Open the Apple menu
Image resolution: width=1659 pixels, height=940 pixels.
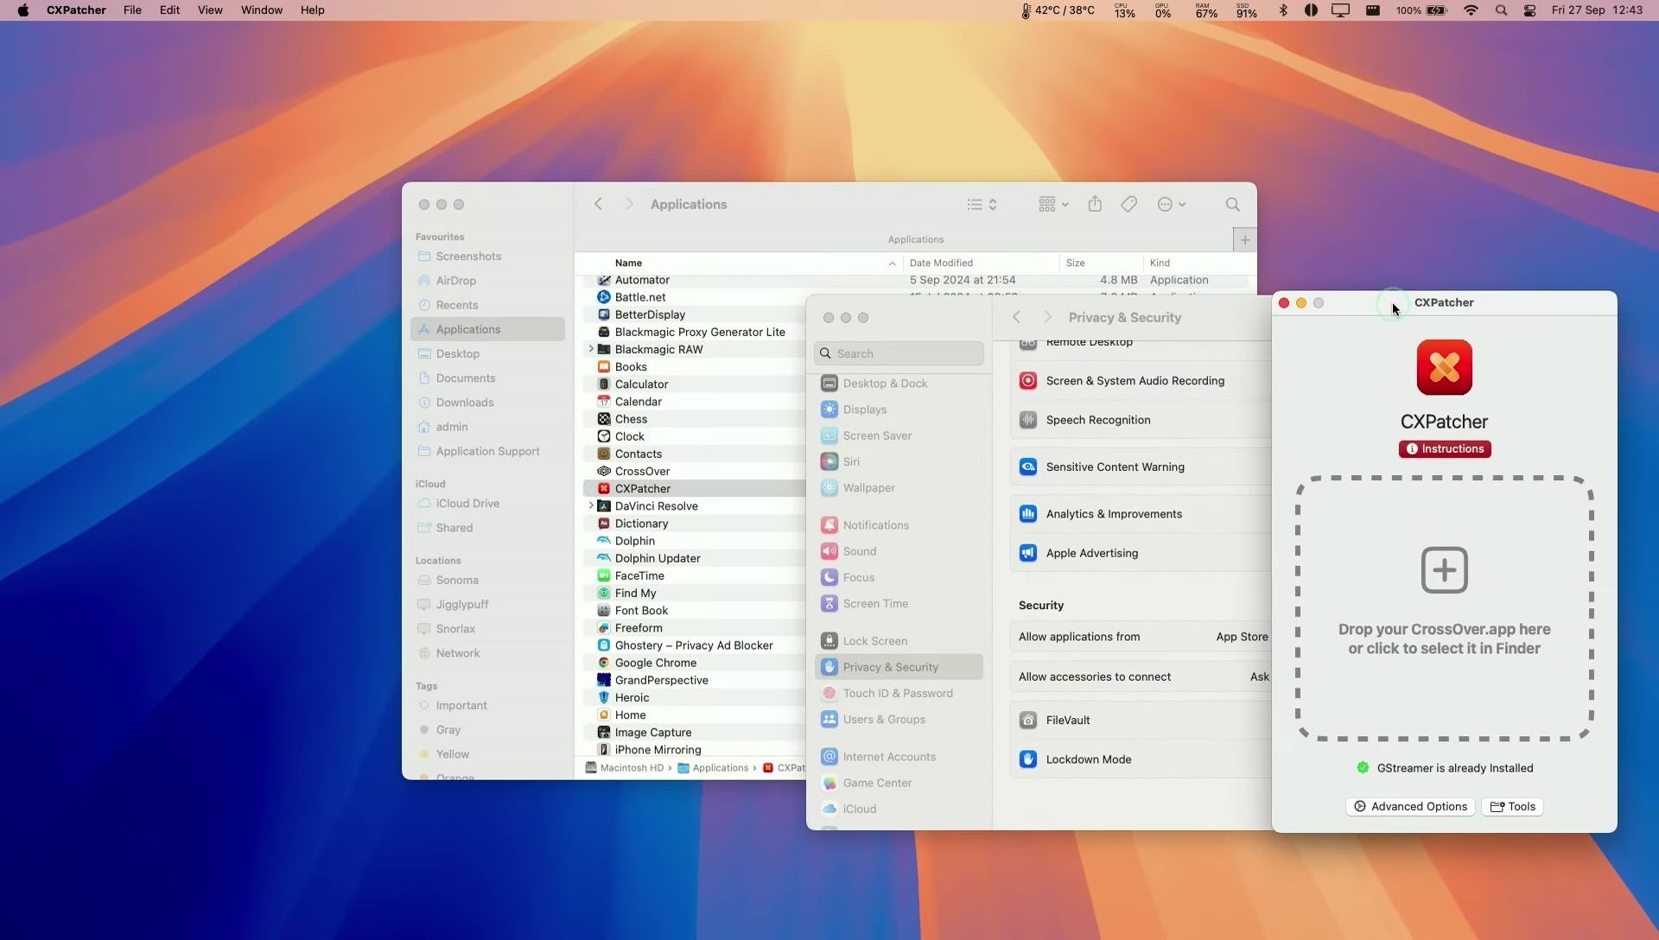[22, 10]
